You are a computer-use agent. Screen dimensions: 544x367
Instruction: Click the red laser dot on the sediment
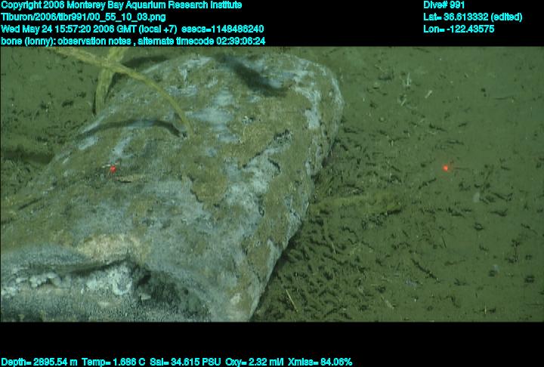446,168
